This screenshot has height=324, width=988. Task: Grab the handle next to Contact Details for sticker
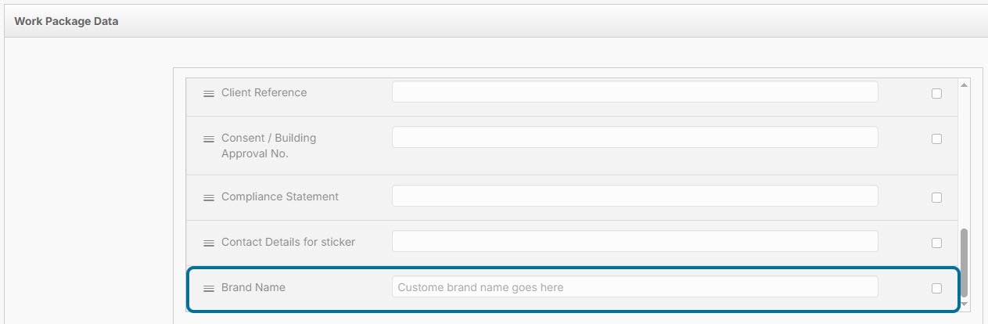click(209, 243)
